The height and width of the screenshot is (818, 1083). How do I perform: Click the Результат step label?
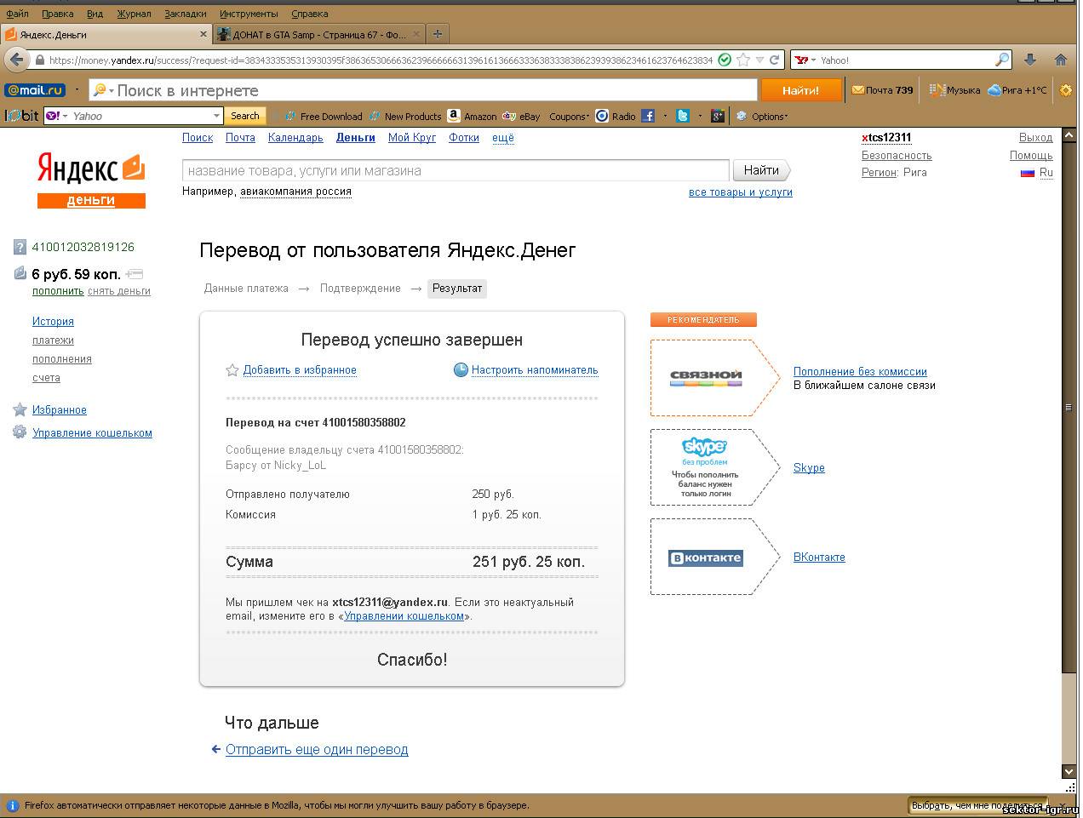pos(457,289)
